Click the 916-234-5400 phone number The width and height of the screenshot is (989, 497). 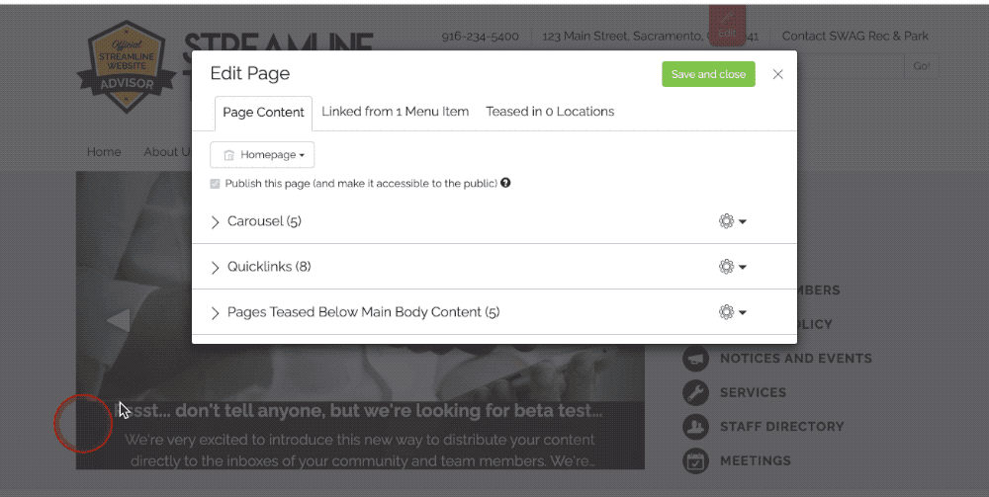coord(480,36)
